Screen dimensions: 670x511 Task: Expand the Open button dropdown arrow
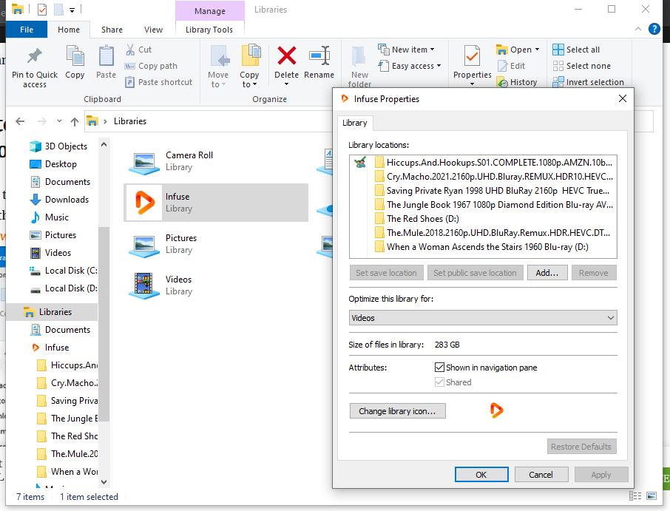click(537, 50)
